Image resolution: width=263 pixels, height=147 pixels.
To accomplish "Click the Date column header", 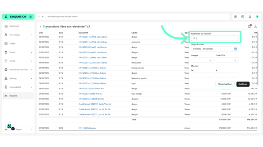I will pos(41,33).
